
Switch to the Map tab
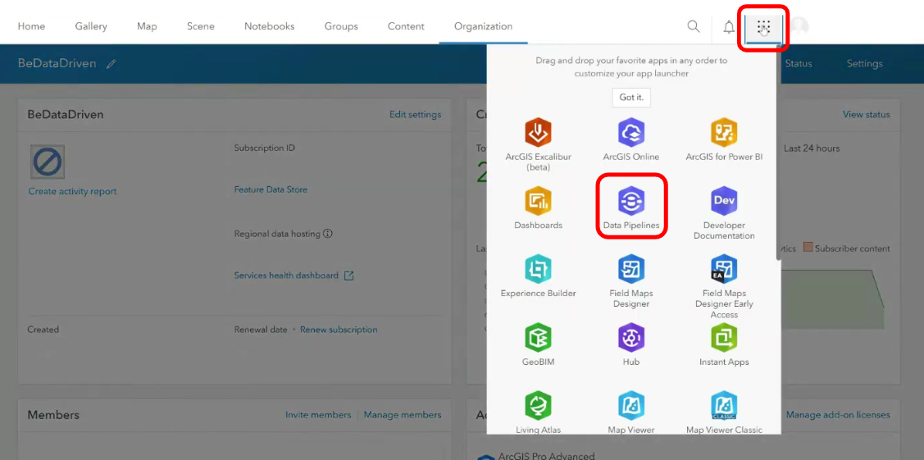tap(147, 26)
